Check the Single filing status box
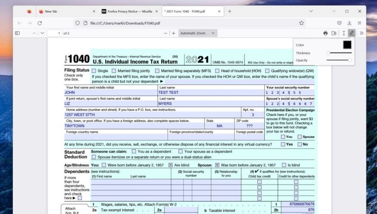The height and width of the screenshot is (214, 377). (94, 71)
